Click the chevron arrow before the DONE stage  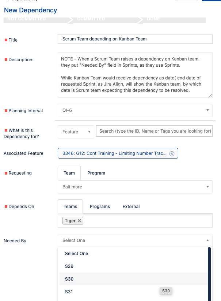coord(140,20)
